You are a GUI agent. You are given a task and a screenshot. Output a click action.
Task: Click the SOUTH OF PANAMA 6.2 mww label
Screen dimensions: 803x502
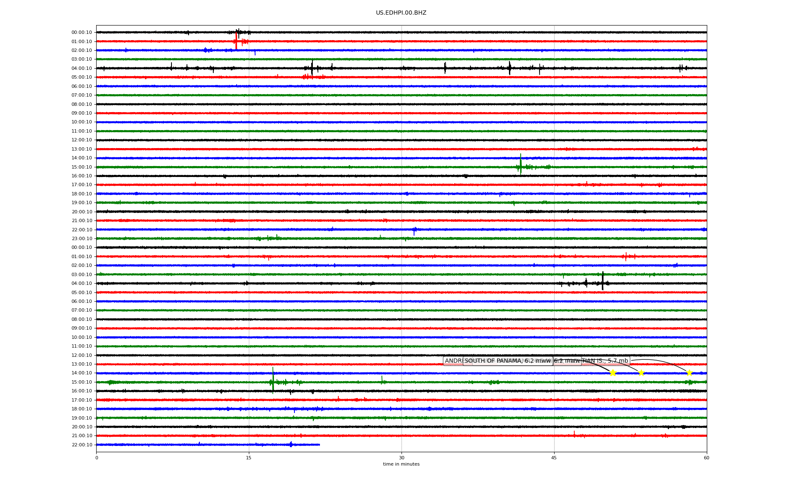[x=508, y=361]
